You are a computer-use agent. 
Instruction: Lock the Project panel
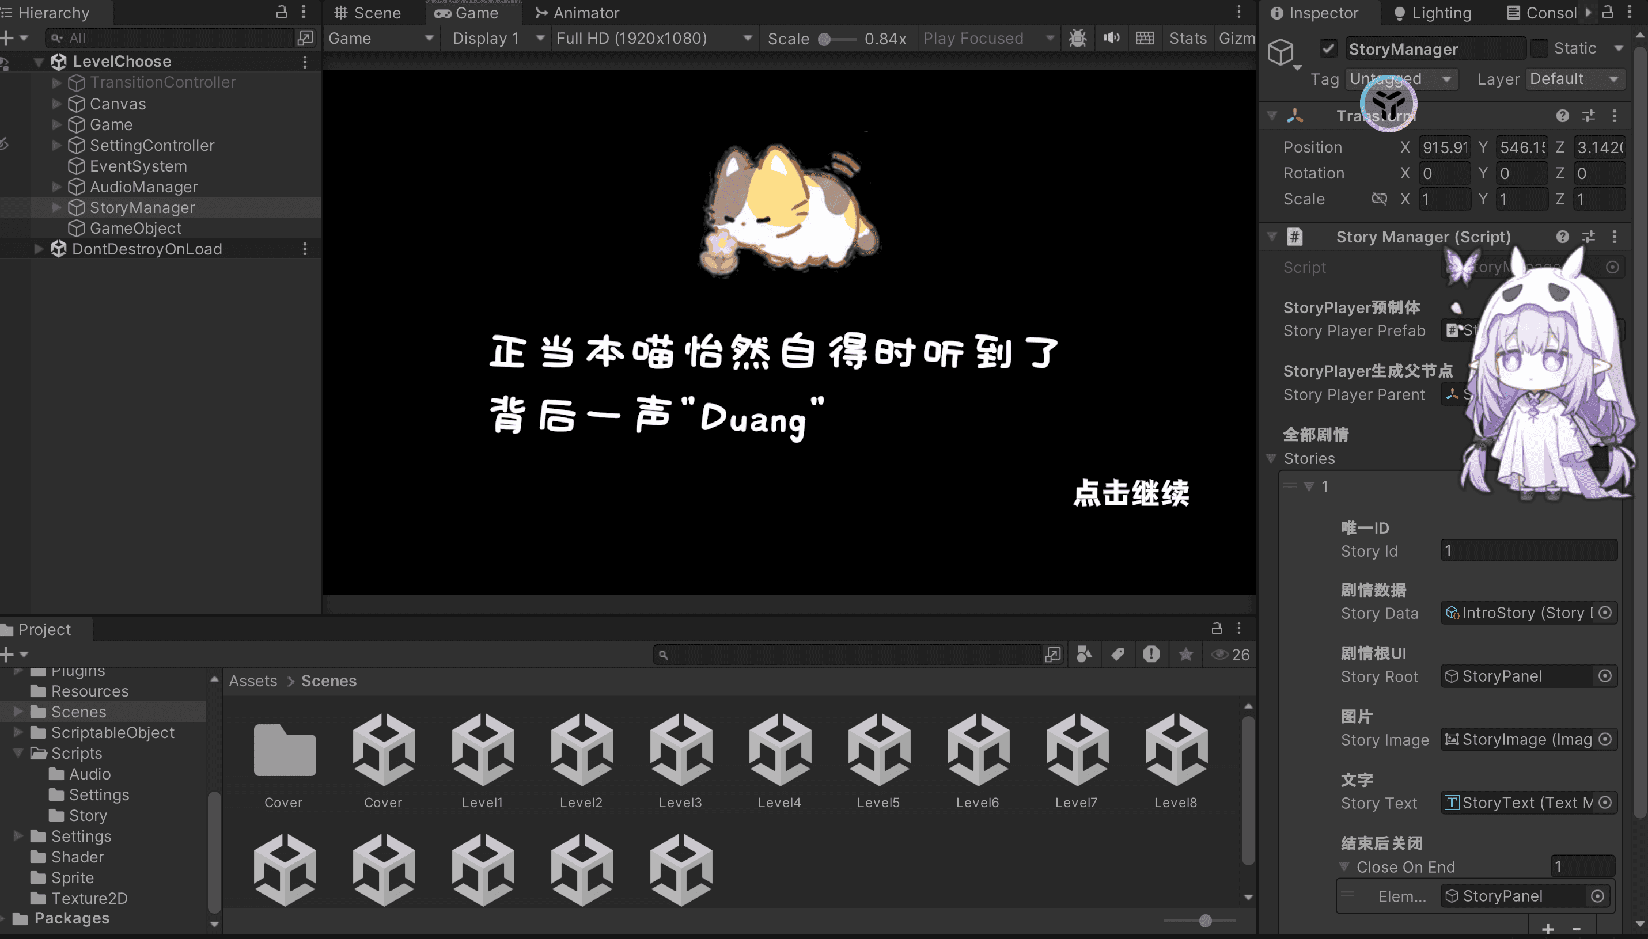pos(1217,628)
